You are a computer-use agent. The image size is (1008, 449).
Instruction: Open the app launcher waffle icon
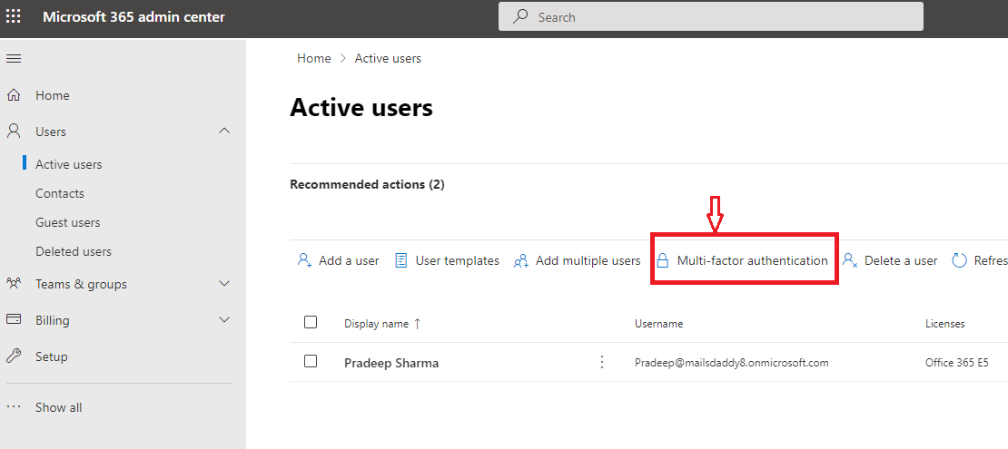[x=13, y=16]
